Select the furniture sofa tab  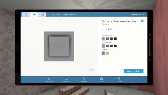point(34,15)
